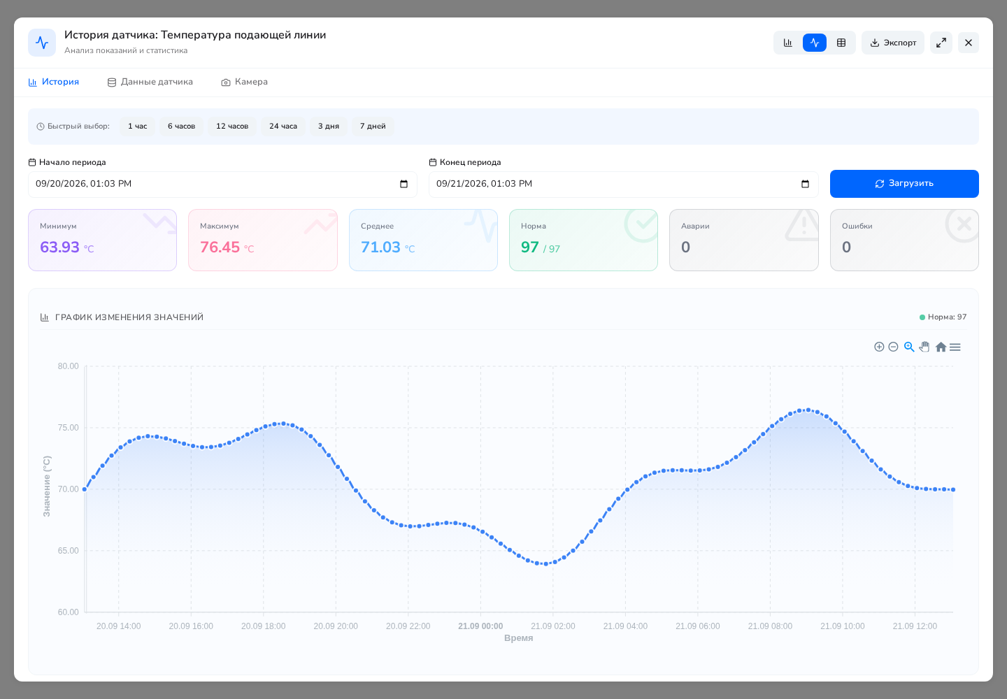Activate chart selection zoom tool
This screenshot has width=1007, height=699.
tap(909, 347)
